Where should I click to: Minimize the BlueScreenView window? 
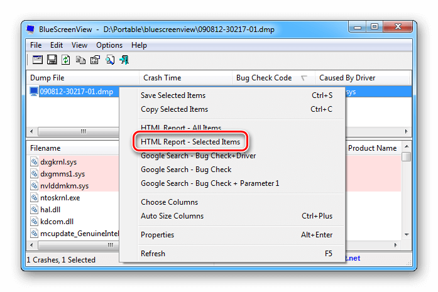coord(358,27)
